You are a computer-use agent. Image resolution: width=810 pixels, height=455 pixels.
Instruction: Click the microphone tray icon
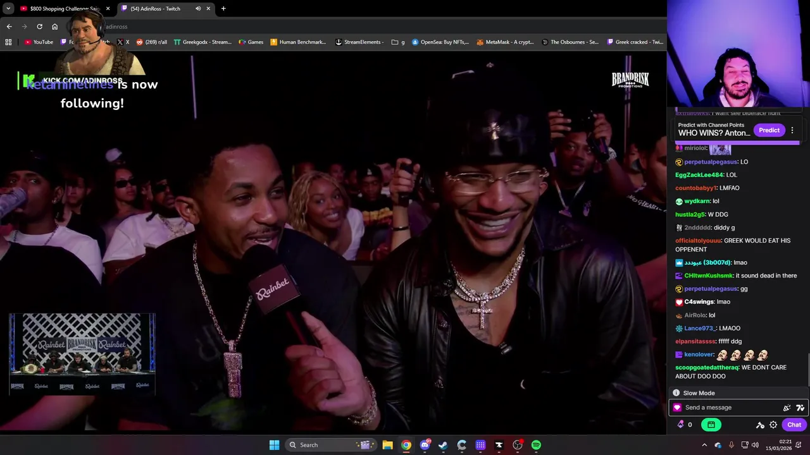tap(732, 445)
